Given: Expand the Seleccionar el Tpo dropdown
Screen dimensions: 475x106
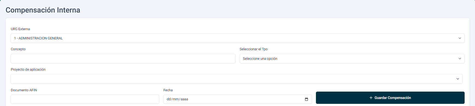Looking at the screenshot, I should 352,59.
